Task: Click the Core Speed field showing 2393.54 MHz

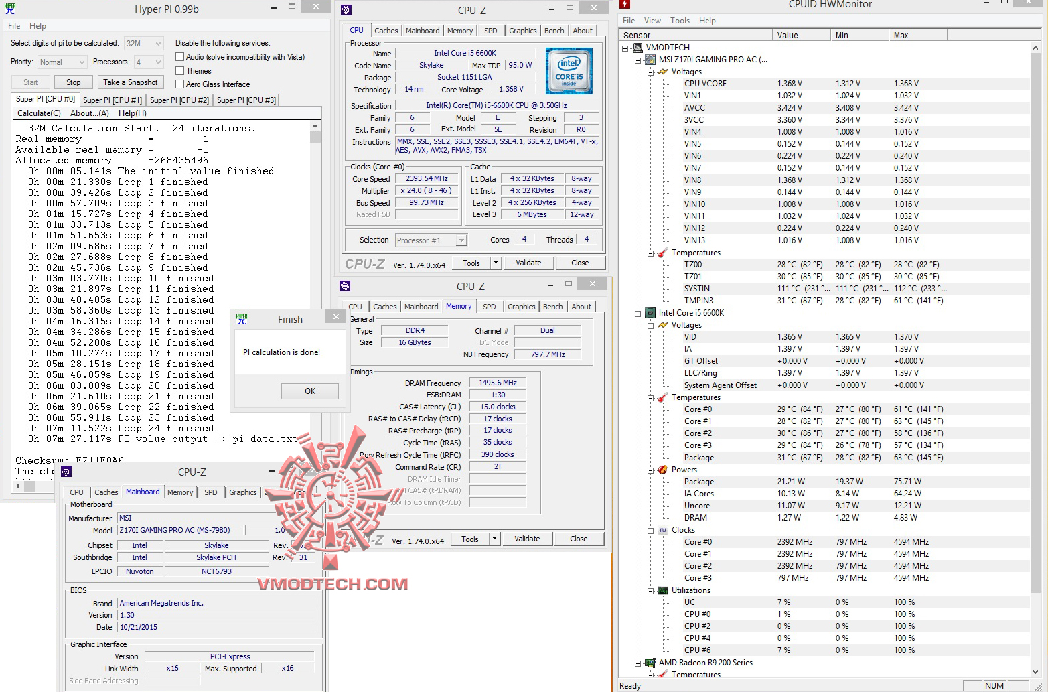Action: (427, 179)
